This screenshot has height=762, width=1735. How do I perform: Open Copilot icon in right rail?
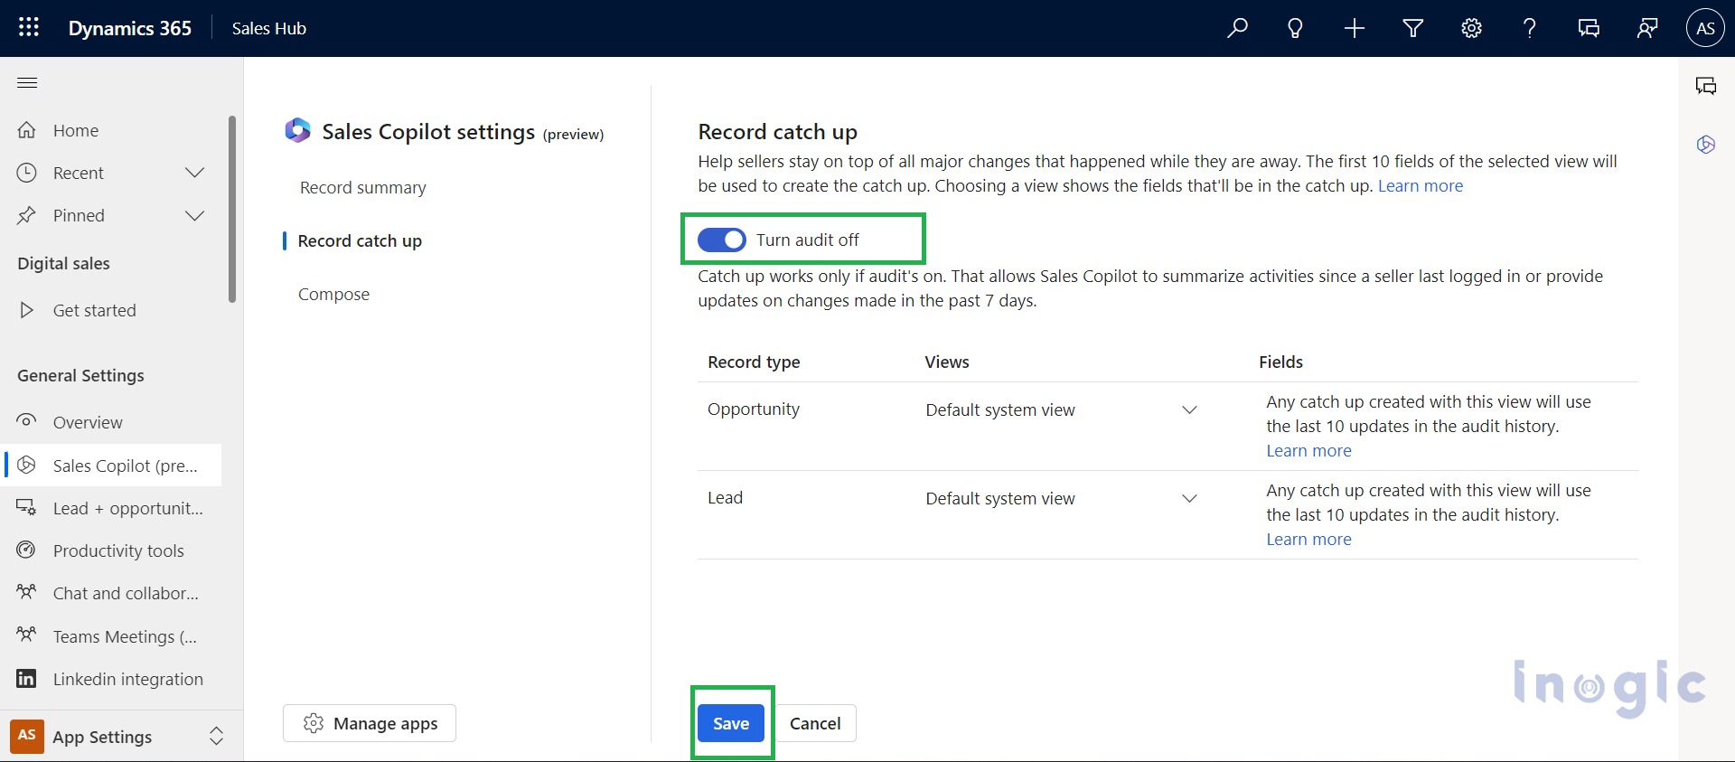(1705, 145)
